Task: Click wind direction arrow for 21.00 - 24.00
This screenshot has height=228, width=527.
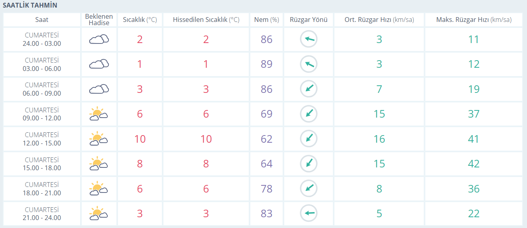Action: pyautogui.click(x=309, y=213)
